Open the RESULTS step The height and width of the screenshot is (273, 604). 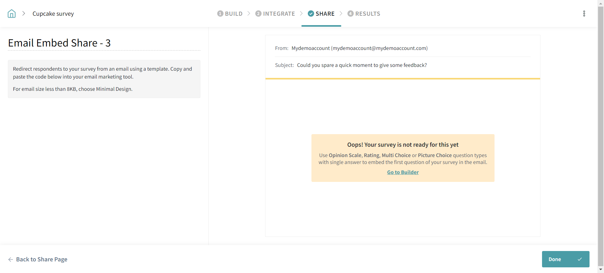pyautogui.click(x=364, y=14)
